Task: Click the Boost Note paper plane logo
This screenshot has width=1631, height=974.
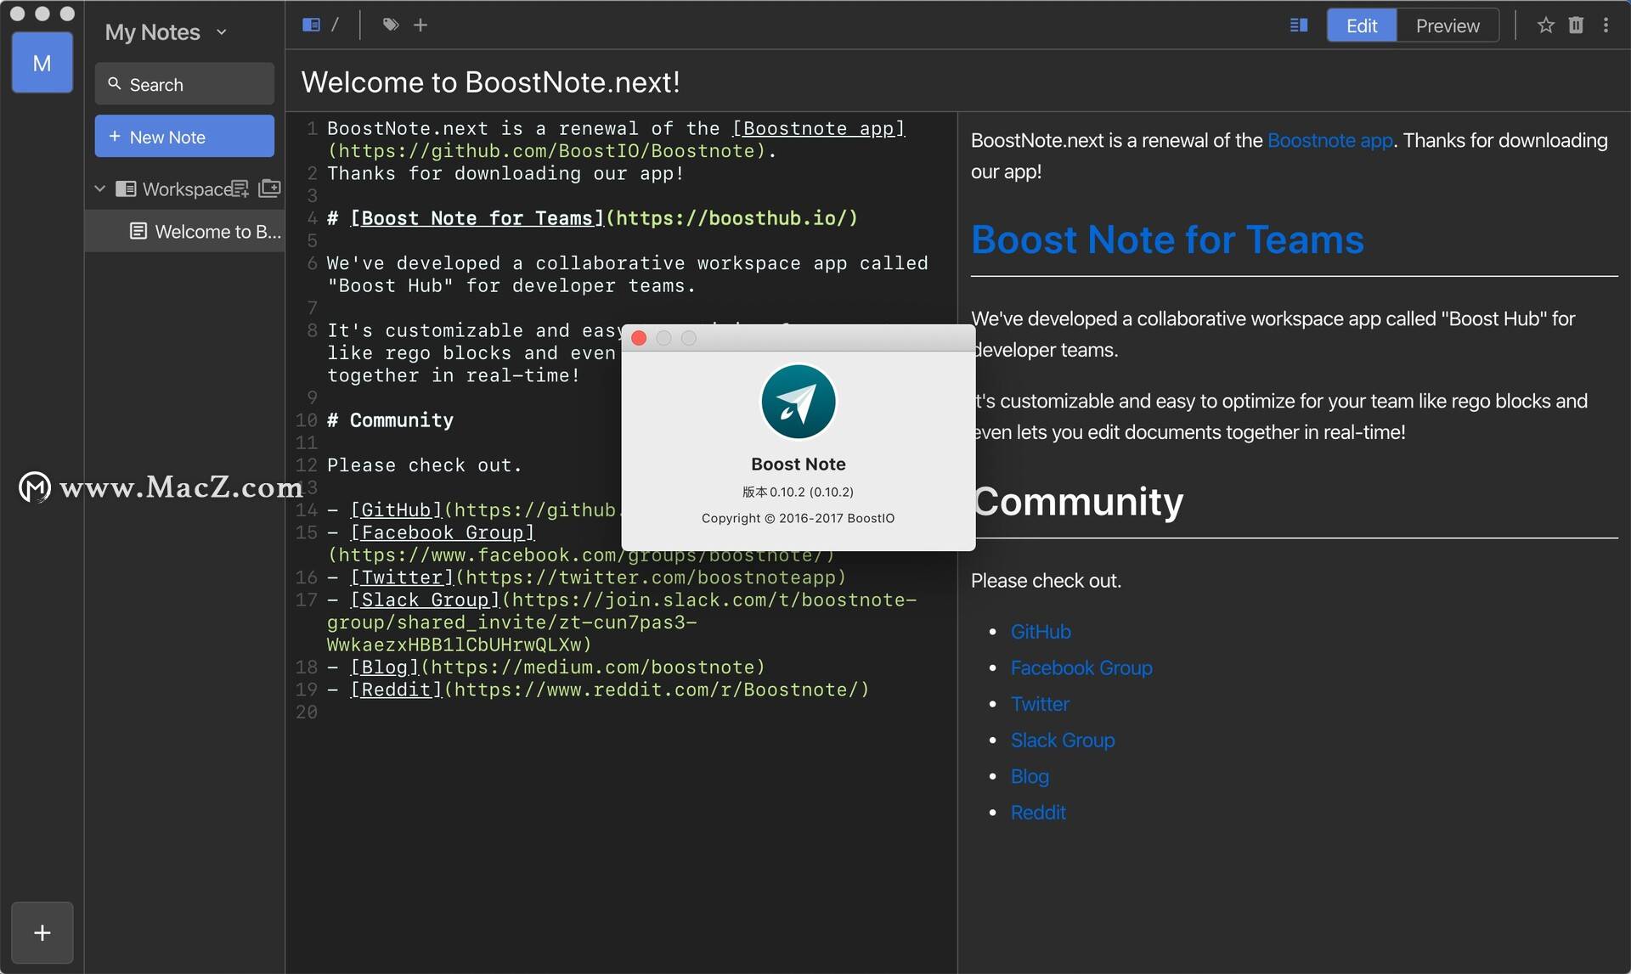Action: coord(799,402)
